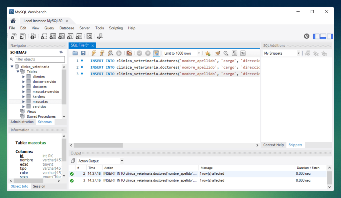
Task: Open the Database menu
Action: 67,28
